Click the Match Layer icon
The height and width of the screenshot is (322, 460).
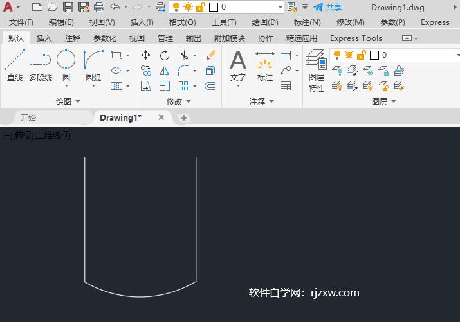click(399, 86)
